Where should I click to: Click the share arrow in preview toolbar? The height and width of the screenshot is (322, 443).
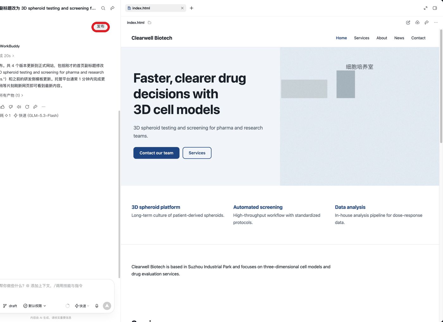point(427,22)
